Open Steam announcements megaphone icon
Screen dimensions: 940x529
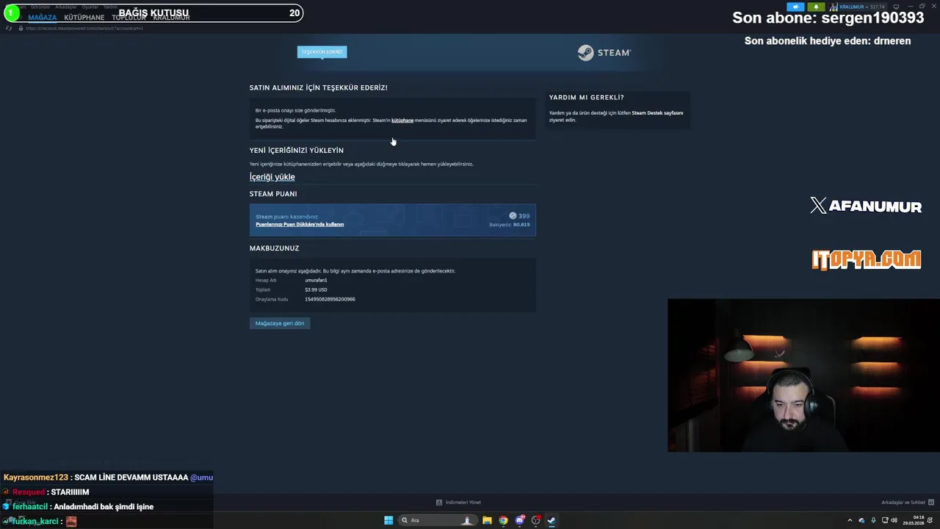click(x=795, y=7)
